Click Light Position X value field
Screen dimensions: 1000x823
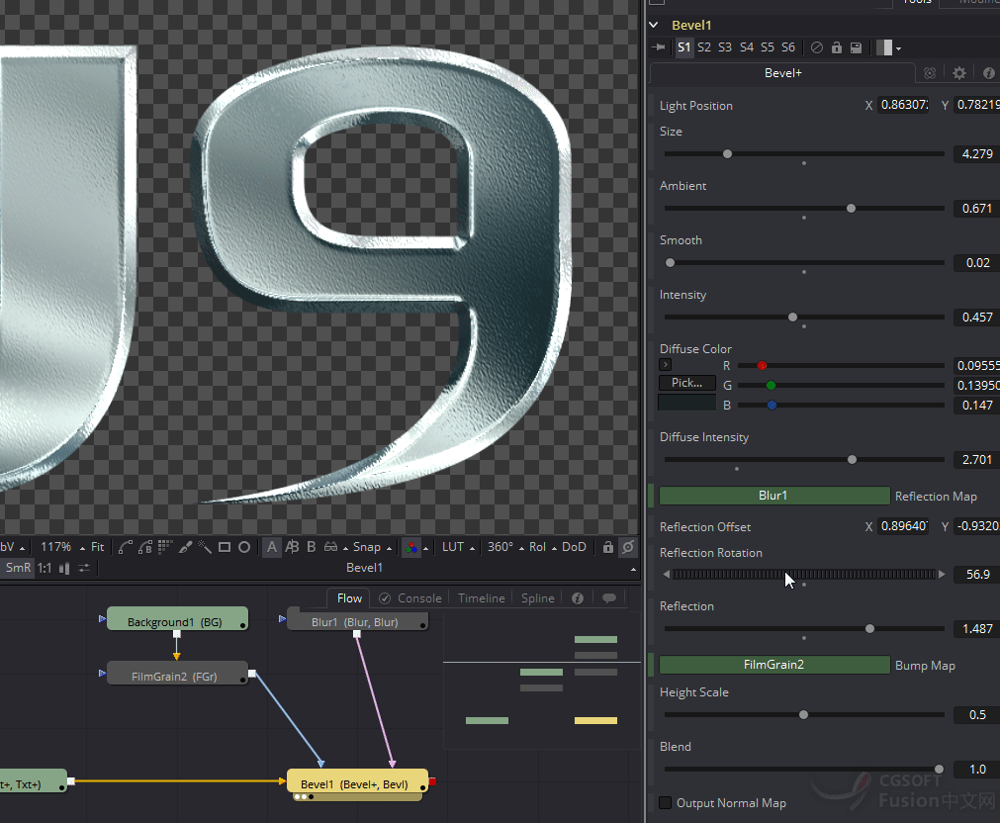tap(904, 105)
